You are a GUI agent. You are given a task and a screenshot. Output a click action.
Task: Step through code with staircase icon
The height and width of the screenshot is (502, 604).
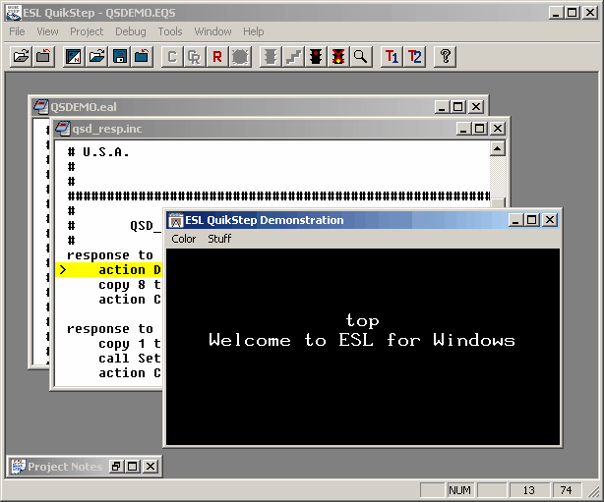coord(293,57)
